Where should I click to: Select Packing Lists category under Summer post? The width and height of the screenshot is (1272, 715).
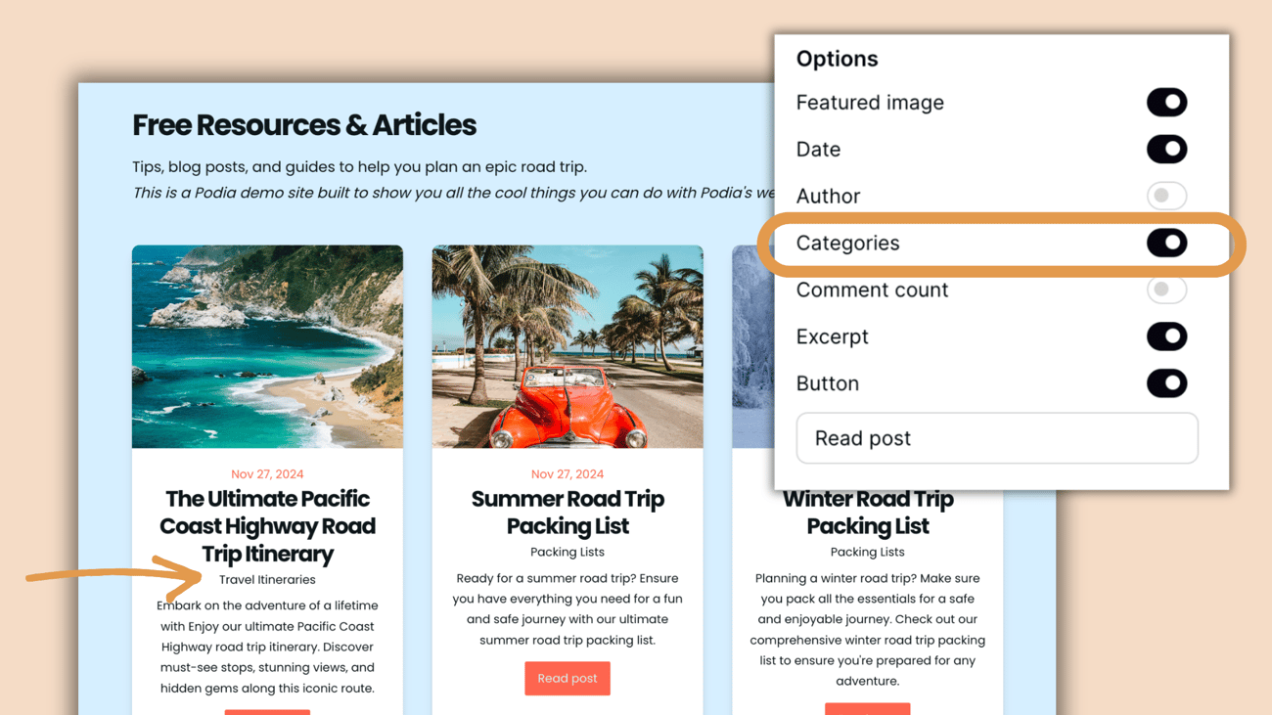(568, 553)
